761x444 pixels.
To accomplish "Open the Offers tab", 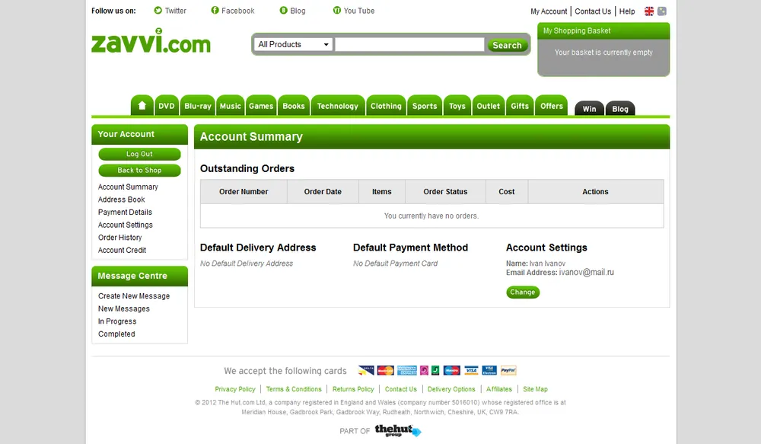I will pyautogui.click(x=551, y=106).
